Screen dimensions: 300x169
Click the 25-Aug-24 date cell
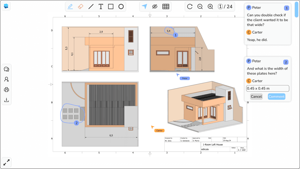tap(227, 141)
